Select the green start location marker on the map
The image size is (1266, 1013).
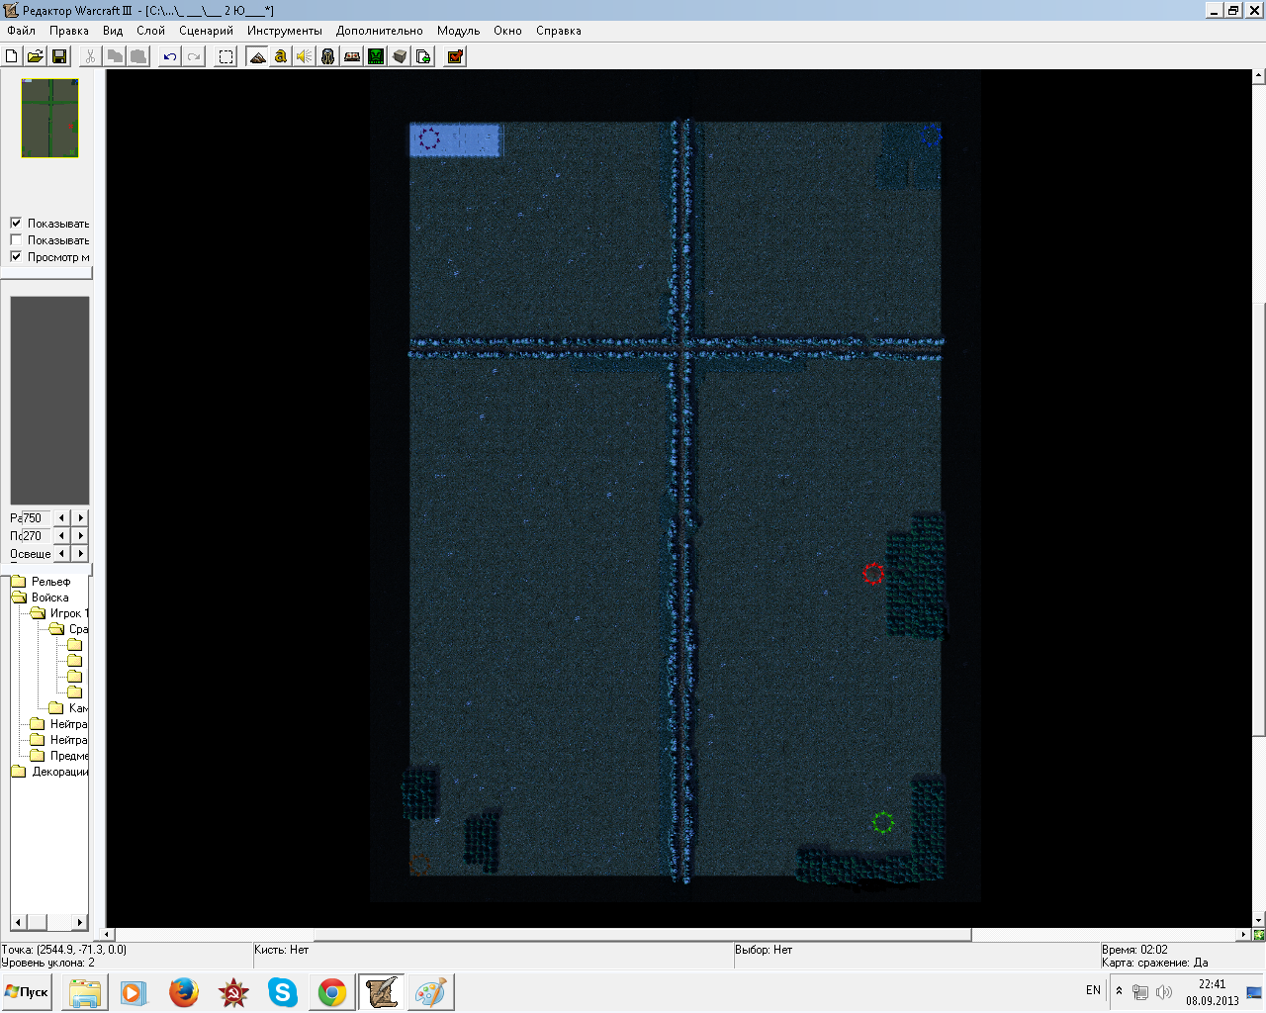click(883, 822)
